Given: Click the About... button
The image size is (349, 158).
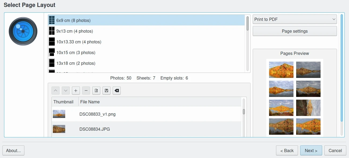Looking at the screenshot, I should (x=13, y=151).
